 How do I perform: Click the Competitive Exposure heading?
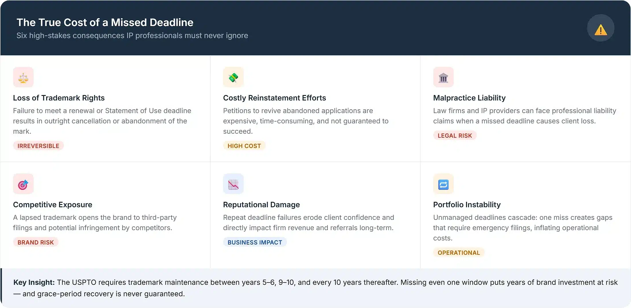click(x=52, y=205)
